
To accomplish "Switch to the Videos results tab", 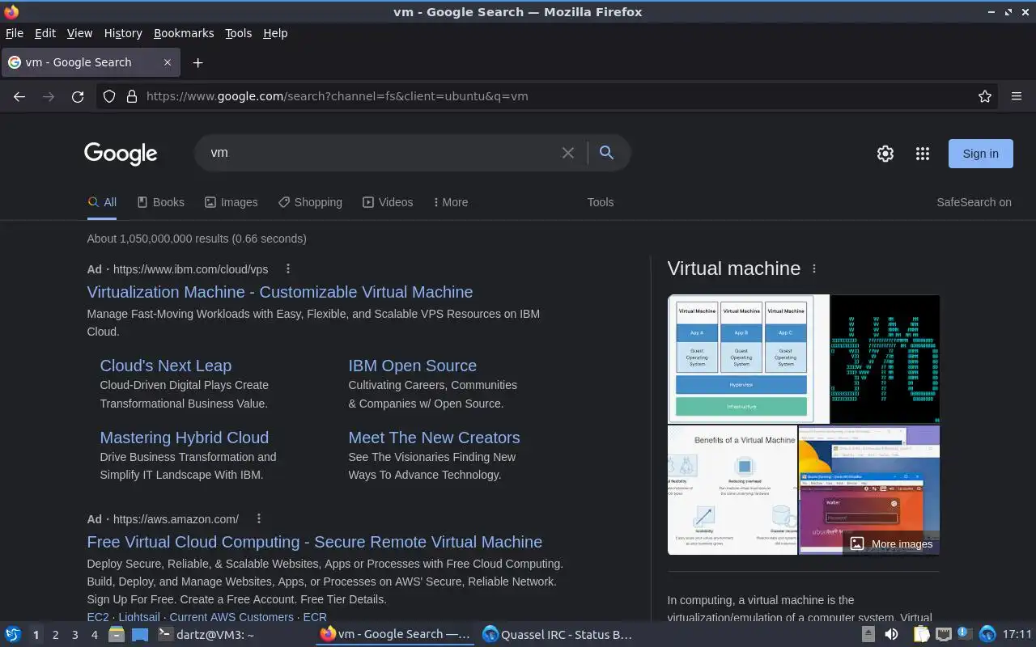I will [388, 202].
